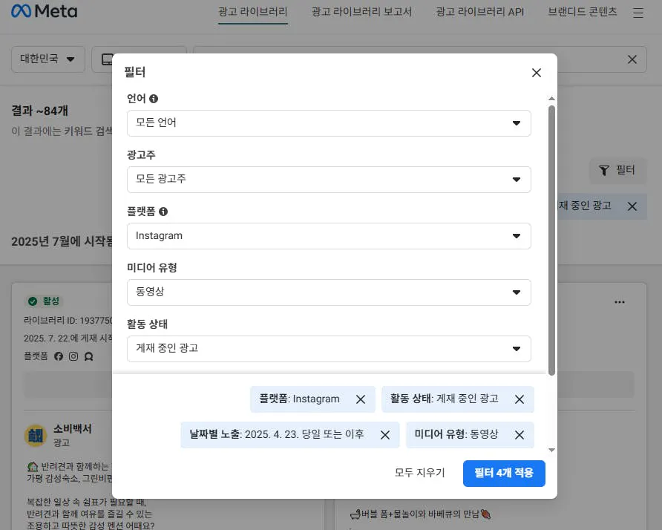The height and width of the screenshot is (530, 662).
Task: Open the 게재 중인 광고 status dropdown
Action: coord(329,349)
